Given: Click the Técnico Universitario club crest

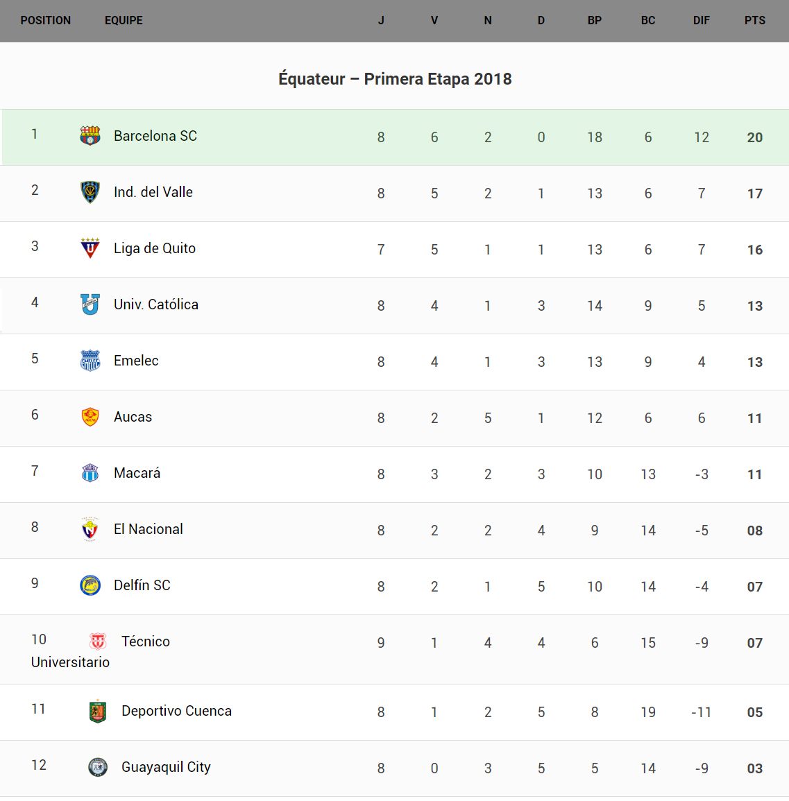Looking at the screenshot, I should tap(98, 641).
